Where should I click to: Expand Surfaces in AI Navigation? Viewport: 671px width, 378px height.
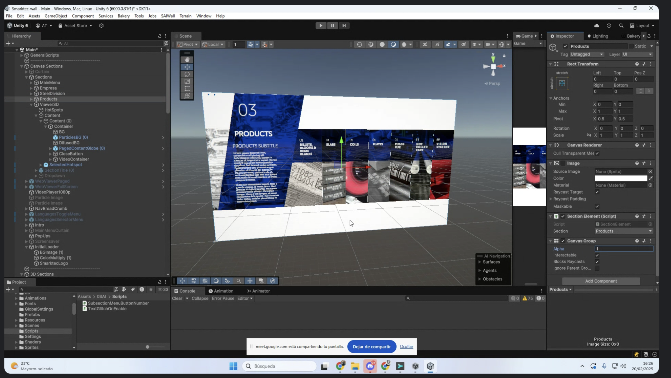480,262
